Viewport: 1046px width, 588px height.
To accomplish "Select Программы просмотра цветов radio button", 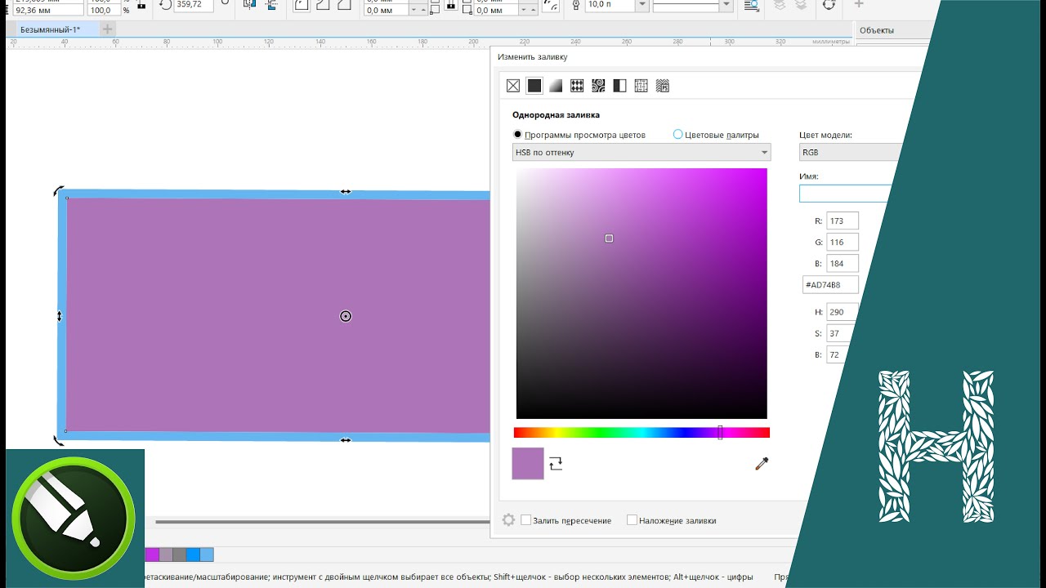I will point(517,135).
